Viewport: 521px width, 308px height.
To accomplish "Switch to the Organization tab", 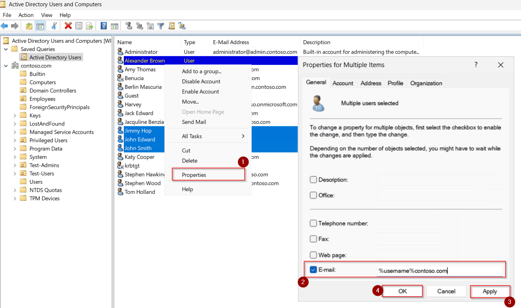I will click(426, 83).
